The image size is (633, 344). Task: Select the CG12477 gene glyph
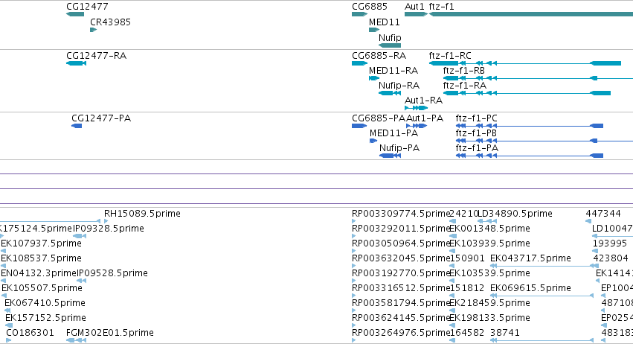click(x=75, y=14)
